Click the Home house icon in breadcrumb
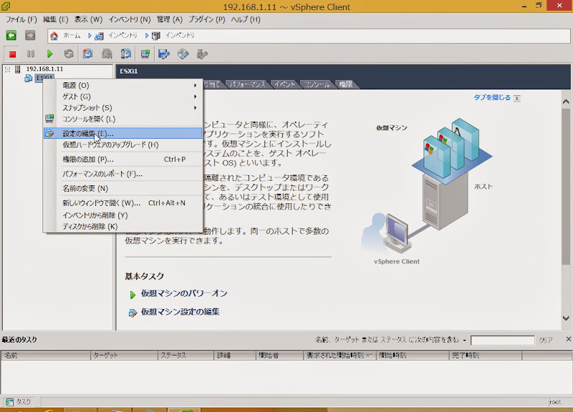 pos(54,36)
